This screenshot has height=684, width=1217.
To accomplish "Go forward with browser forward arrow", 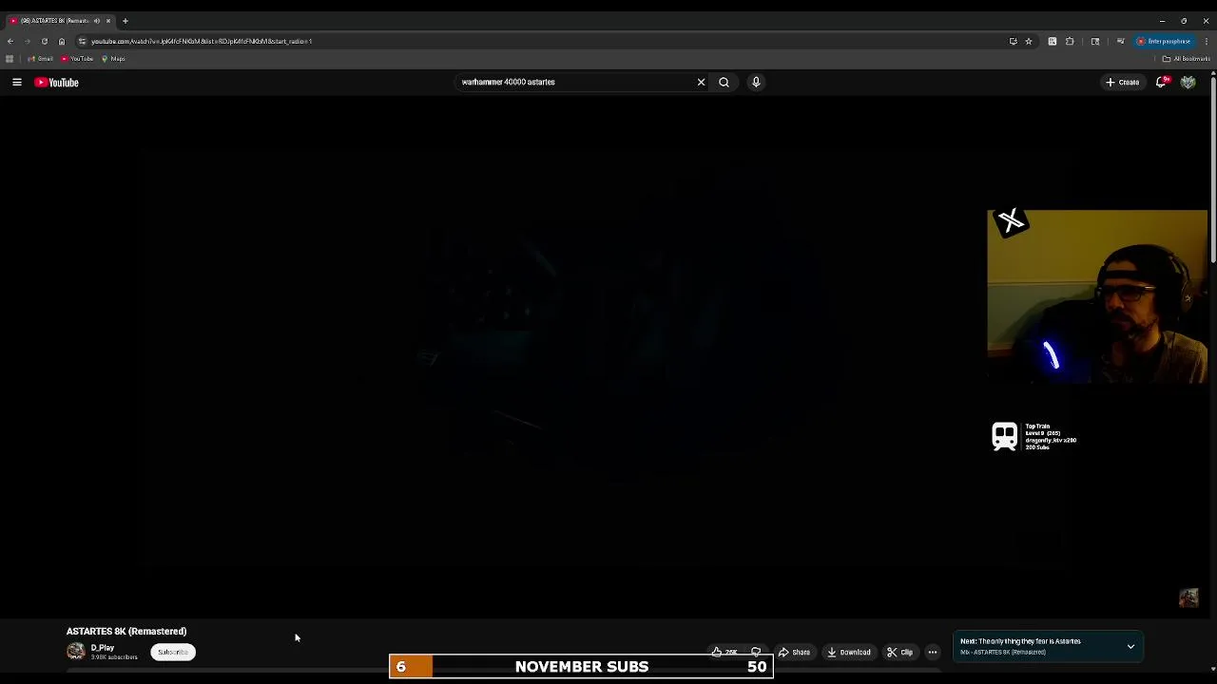I will [x=28, y=42].
